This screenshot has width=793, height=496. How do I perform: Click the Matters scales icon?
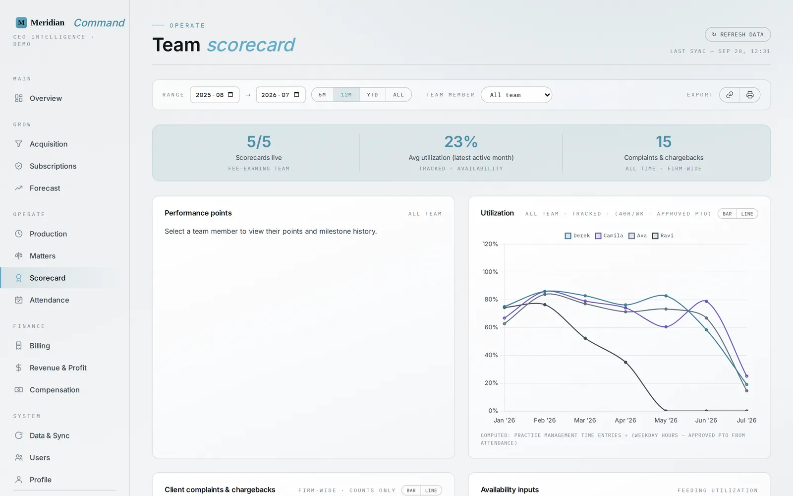[19, 256]
